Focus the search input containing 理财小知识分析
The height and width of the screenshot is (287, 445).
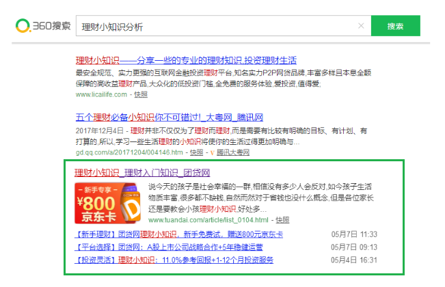[224, 26]
